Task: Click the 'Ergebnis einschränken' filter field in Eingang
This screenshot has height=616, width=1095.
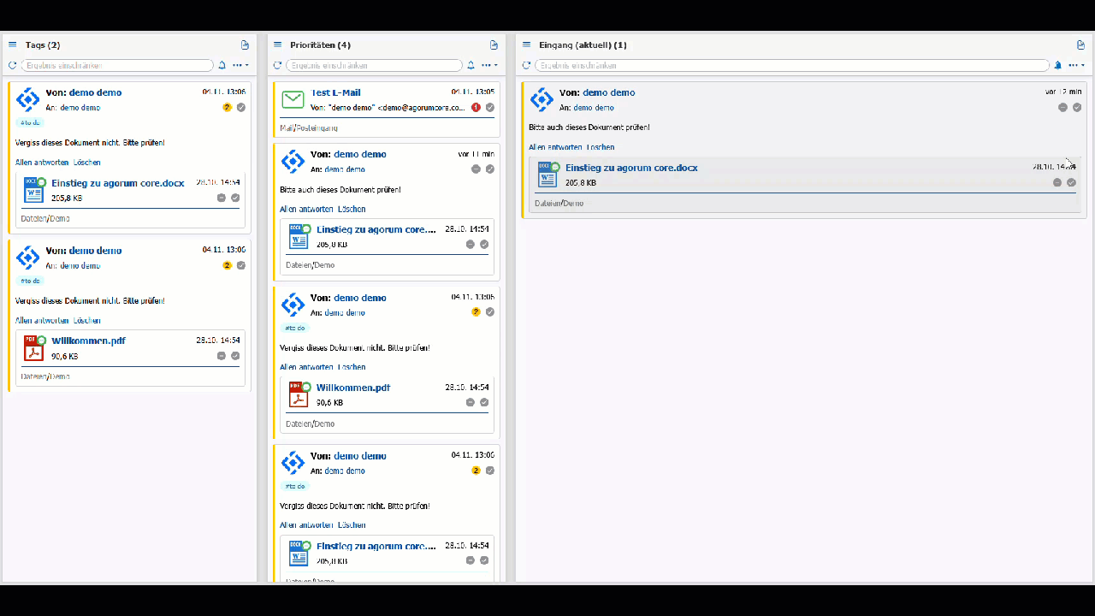Action: tap(791, 65)
